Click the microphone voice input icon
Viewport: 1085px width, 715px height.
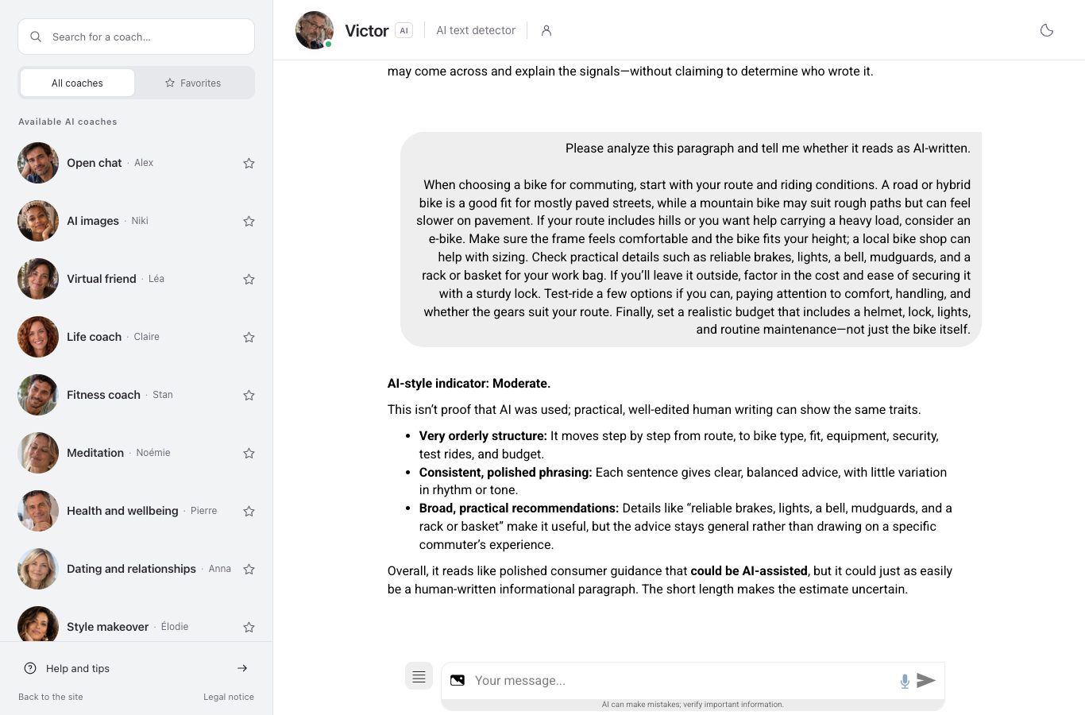[x=905, y=681]
